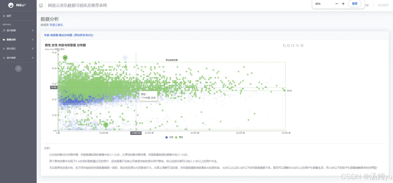Click the 10 岁 y-axis label
The width and height of the screenshot is (393, 183).
[54, 115]
